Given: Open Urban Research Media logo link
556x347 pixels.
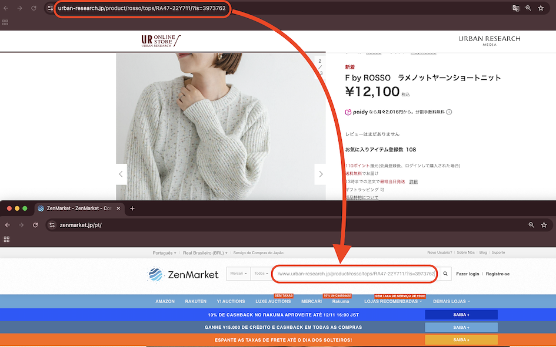Looking at the screenshot, I should tap(490, 41).
